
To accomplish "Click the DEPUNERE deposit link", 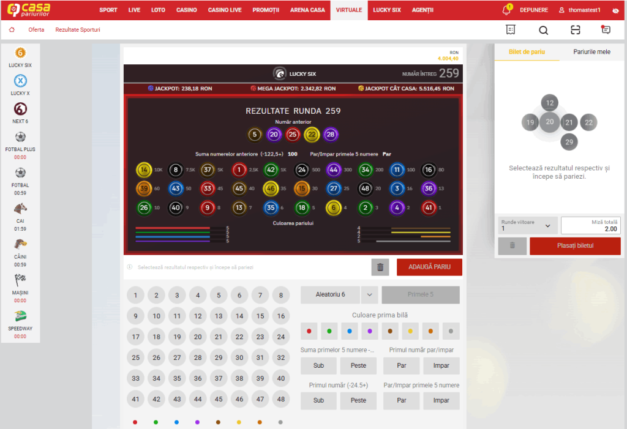I will [534, 10].
